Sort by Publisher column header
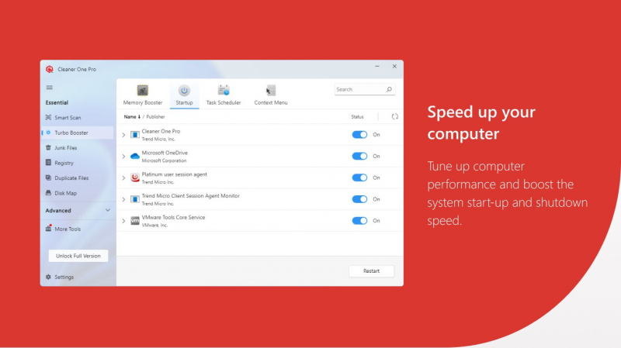Image resolution: width=621 pixels, height=348 pixels. (156, 117)
